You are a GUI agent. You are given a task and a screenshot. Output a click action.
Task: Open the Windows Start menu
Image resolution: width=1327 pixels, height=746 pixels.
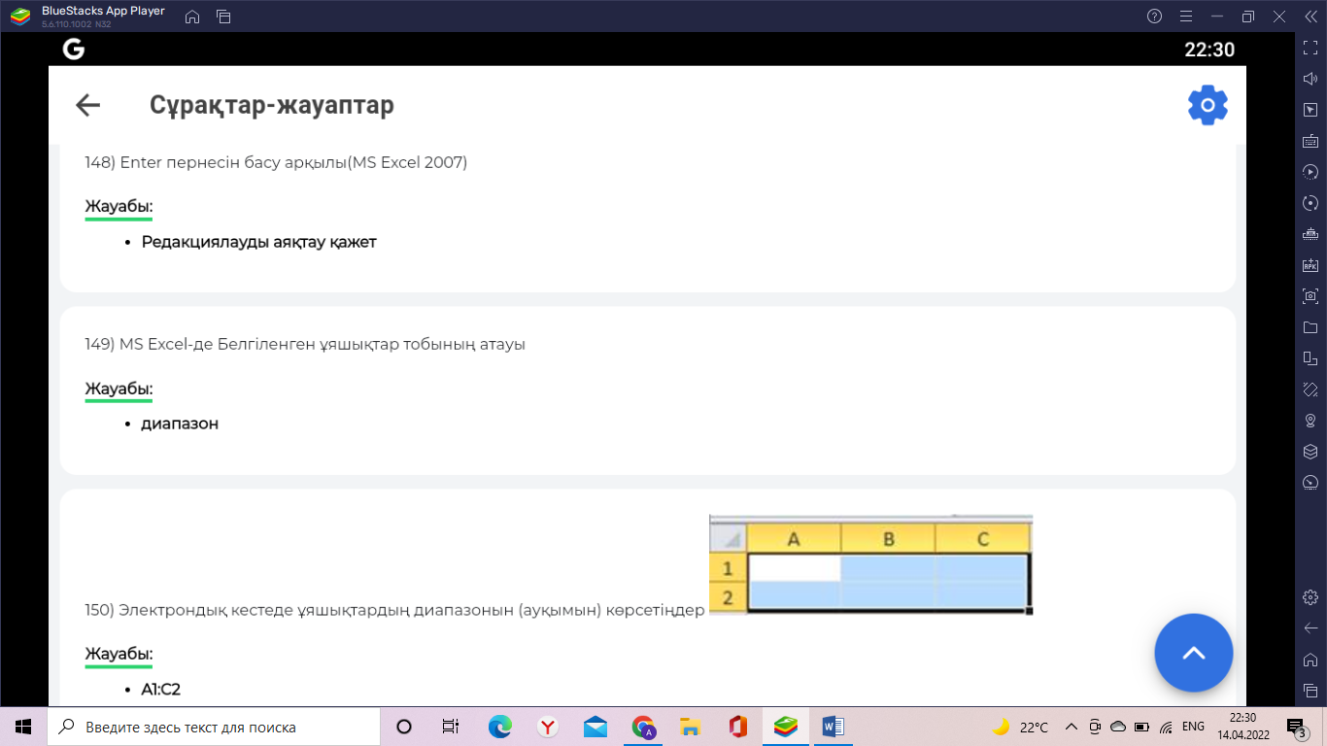pos(23,727)
